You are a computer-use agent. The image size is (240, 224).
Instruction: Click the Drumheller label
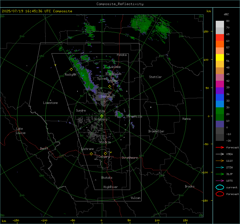[x=156, y=131]
